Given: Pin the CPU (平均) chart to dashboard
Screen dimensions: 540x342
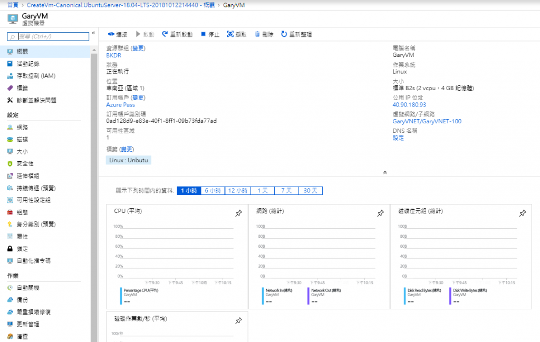Looking at the screenshot, I should (239, 213).
